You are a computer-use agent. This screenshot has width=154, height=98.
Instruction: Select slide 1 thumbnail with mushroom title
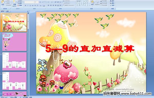pyautogui.click(x=14, y=22)
